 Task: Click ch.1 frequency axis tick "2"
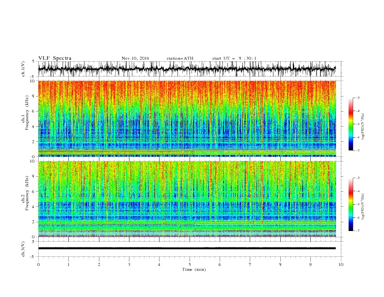[x=34, y=142]
